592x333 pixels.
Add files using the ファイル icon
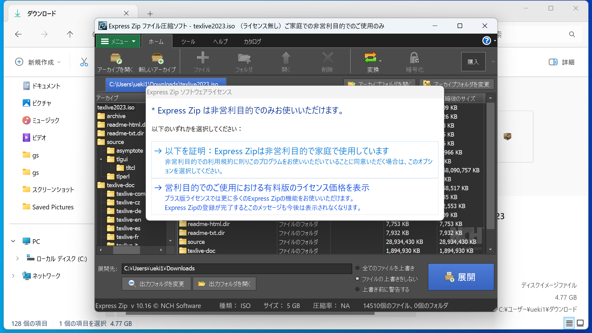tap(202, 61)
